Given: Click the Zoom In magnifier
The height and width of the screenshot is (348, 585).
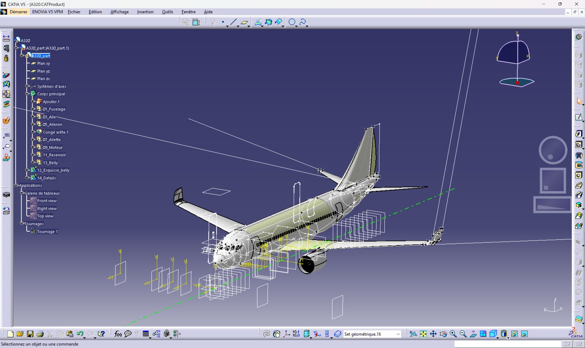Looking at the screenshot, I should click(453, 334).
